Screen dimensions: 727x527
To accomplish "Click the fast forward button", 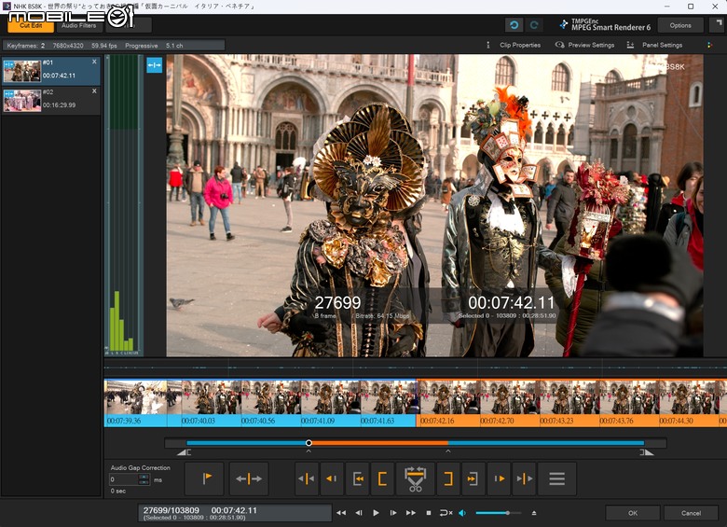I will tap(411, 513).
